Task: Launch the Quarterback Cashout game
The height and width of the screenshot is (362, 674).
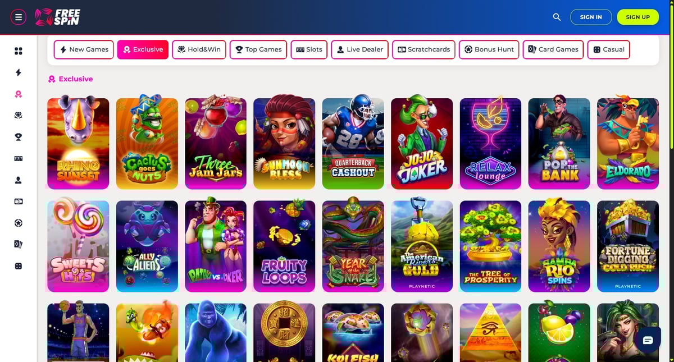Action: click(353, 144)
